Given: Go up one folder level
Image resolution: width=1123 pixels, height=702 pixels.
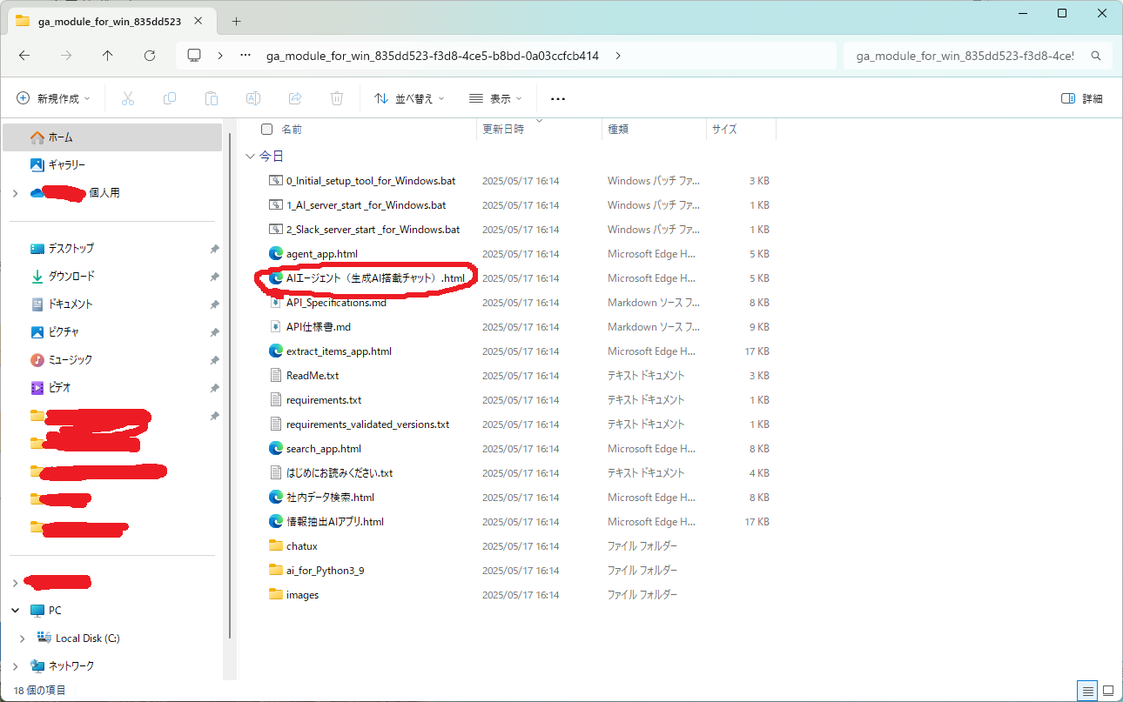Looking at the screenshot, I should tap(108, 55).
